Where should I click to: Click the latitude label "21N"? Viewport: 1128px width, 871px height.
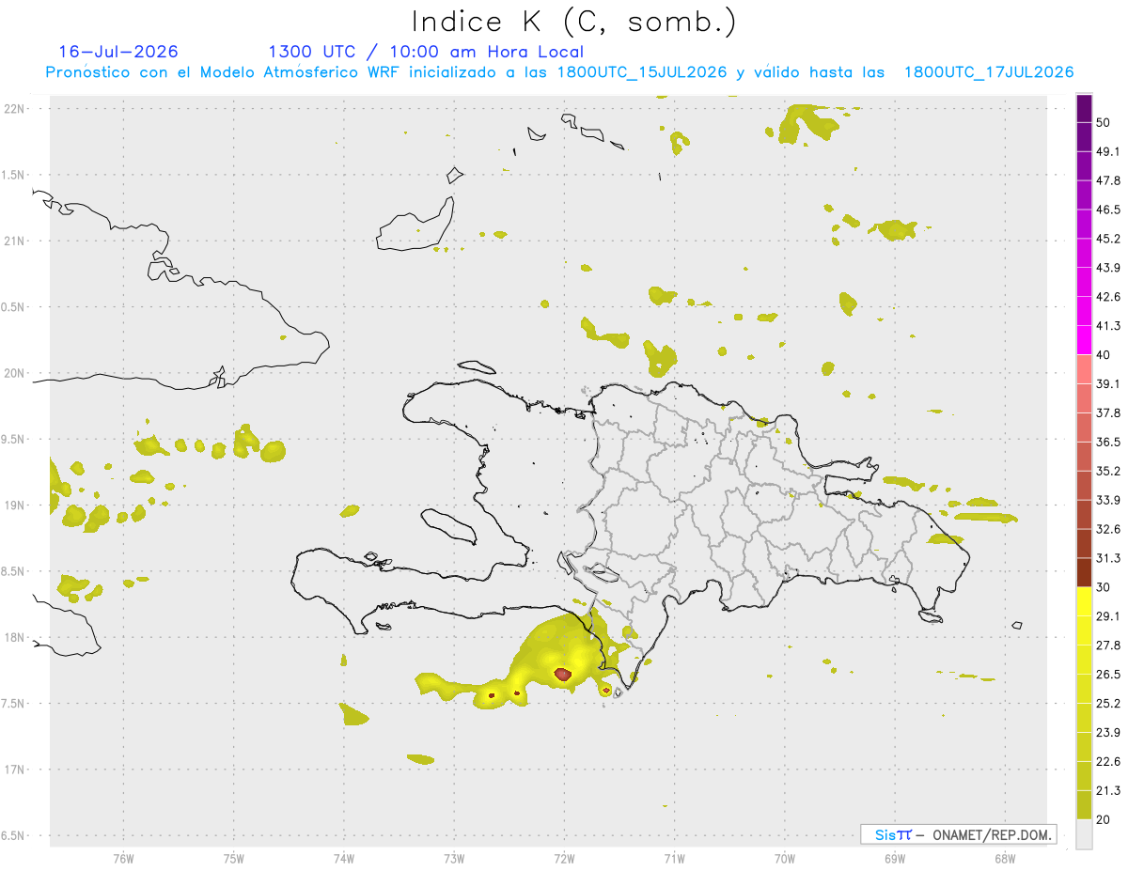point(16,241)
